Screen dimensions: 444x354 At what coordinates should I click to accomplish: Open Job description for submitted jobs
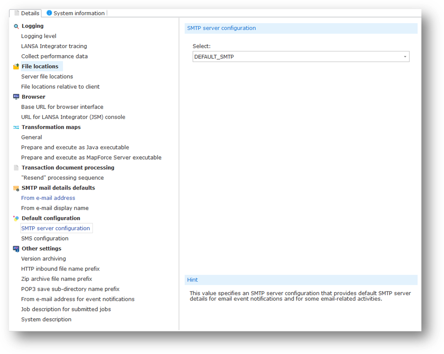[x=66, y=309]
